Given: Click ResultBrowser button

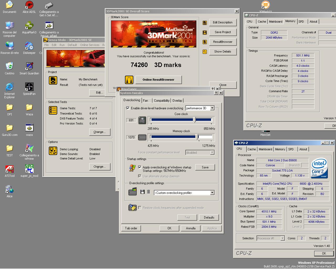Looking at the screenshot, I should pyautogui.click(x=223, y=42).
